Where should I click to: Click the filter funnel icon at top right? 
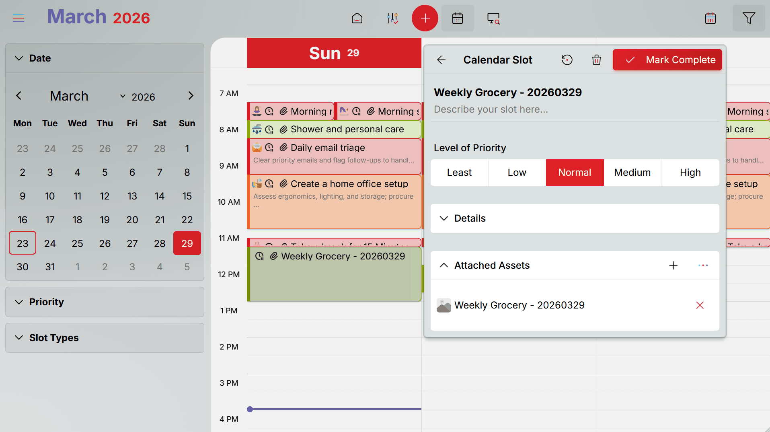click(x=748, y=18)
